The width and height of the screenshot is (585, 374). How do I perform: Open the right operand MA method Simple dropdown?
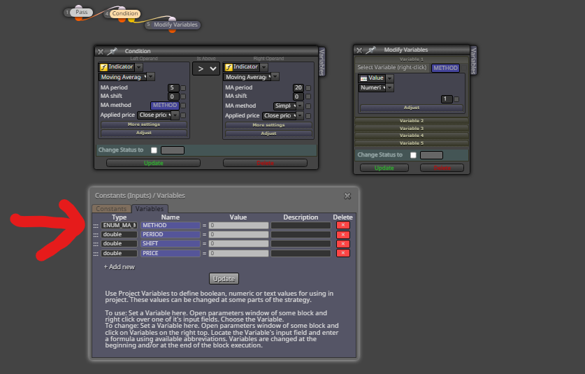pyautogui.click(x=300, y=106)
